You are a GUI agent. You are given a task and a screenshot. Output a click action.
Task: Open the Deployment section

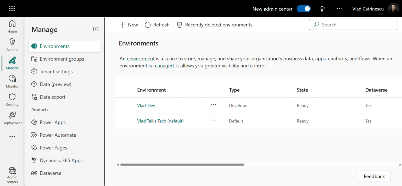[12, 118]
